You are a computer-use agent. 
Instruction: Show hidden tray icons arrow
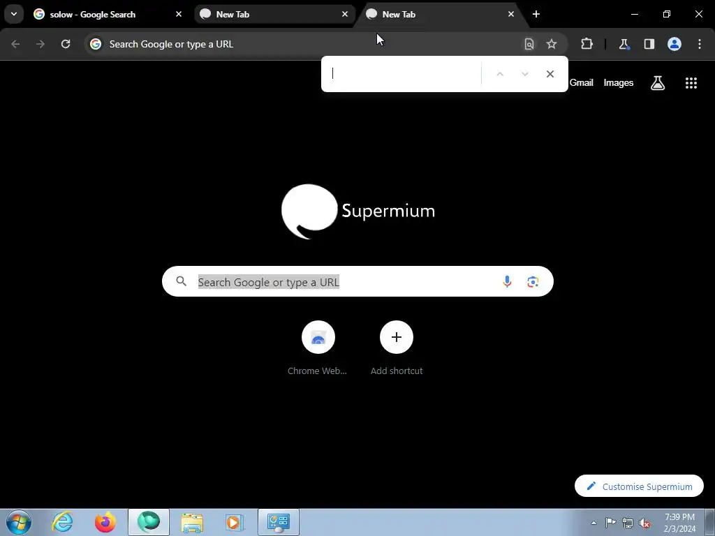594,523
